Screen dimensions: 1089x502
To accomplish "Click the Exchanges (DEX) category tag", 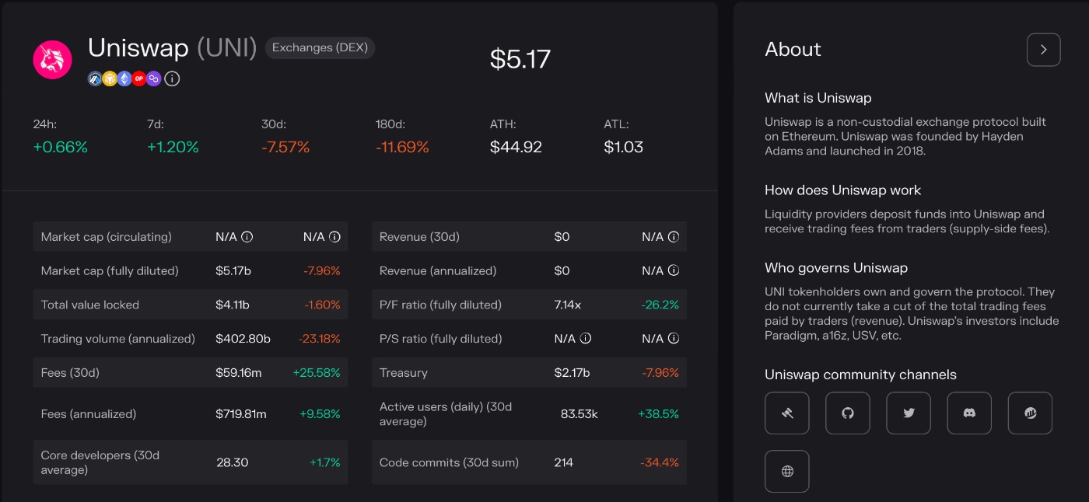I will tap(320, 48).
